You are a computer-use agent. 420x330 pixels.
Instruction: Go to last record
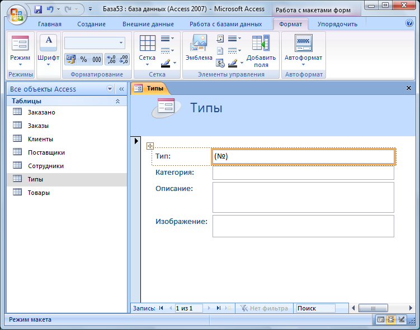219,308
